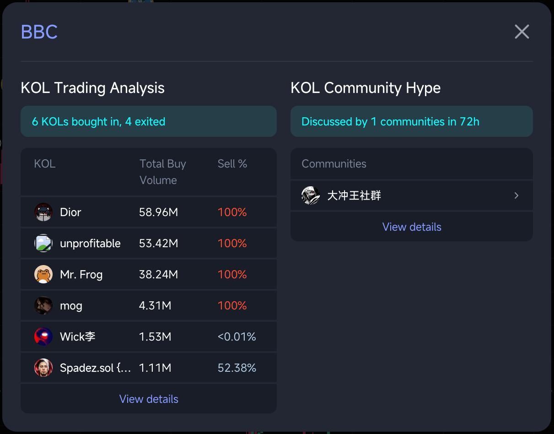Click Wick李's avatar icon
554x434 pixels.
click(43, 337)
